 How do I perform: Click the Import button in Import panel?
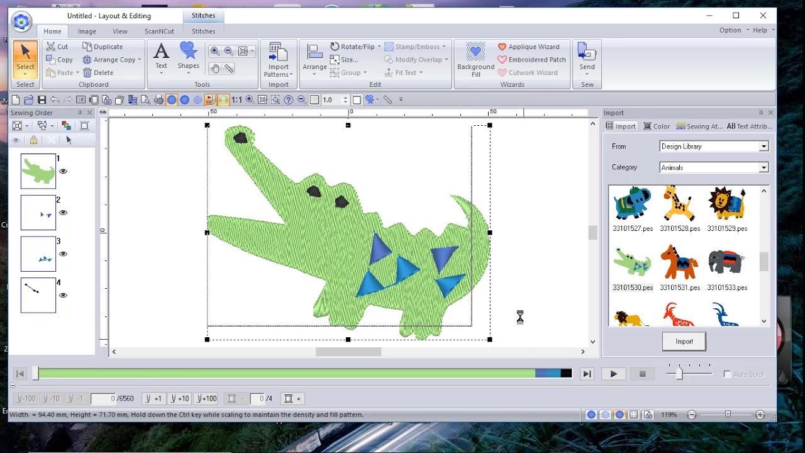[684, 342]
